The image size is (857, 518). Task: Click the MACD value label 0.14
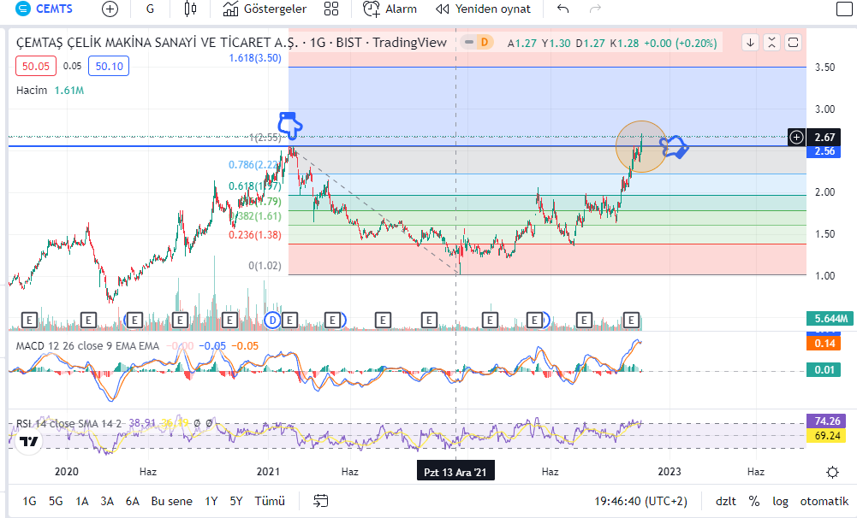[x=824, y=344]
